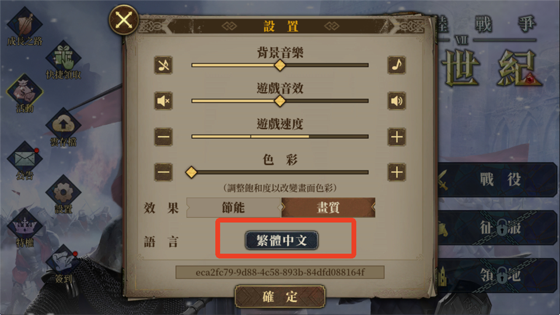Screen dimensions: 560x315
Task: Select 畫質 effect mode
Action: (328, 208)
